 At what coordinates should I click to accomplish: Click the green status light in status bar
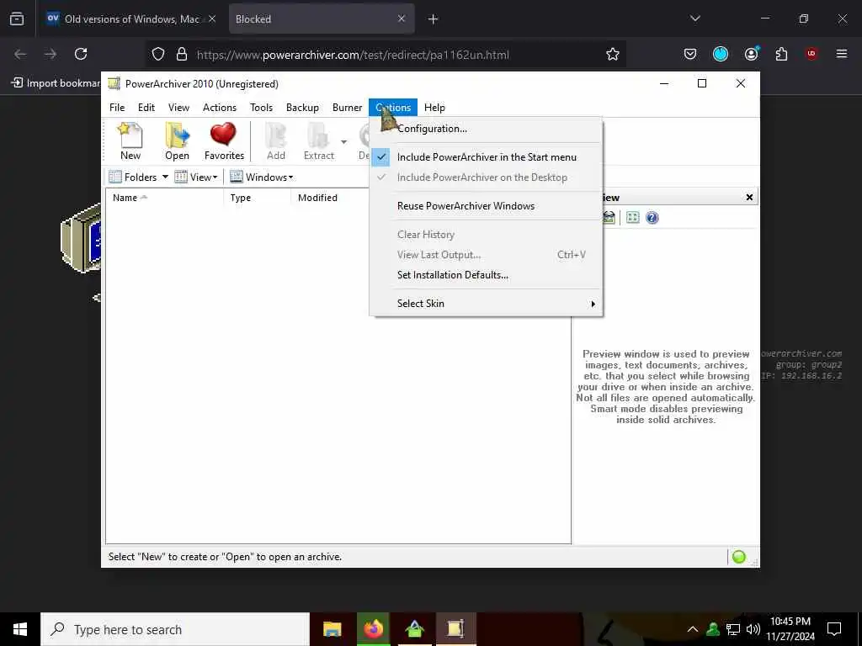(739, 557)
